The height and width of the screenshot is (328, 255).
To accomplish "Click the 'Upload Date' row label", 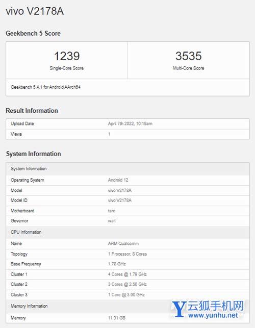I will click(x=22, y=123).
